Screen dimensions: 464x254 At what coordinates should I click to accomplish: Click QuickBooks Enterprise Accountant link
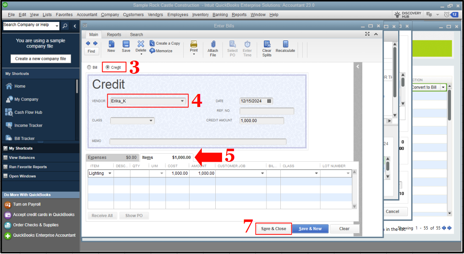[x=44, y=235]
